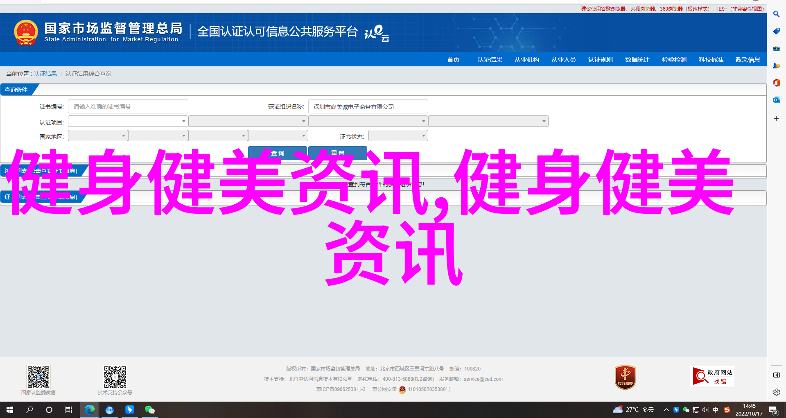This screenshot has width=786, height=418.
Task: Open the Edge sidebar tools briefcase icon
Action: (x=776, y=48)
